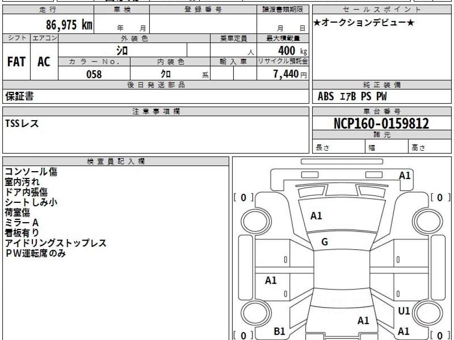Click the ドア内張傷 inspector note

coord(26,192)
